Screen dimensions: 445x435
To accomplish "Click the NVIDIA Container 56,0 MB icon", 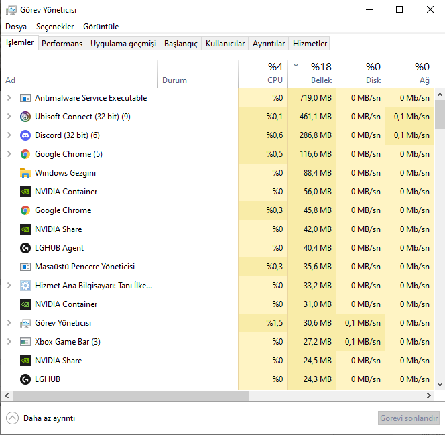I will point(25,192).
